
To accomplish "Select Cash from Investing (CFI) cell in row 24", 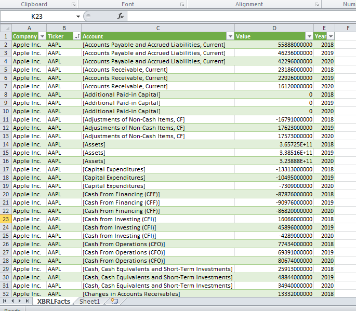I will [x=158, y=227].
